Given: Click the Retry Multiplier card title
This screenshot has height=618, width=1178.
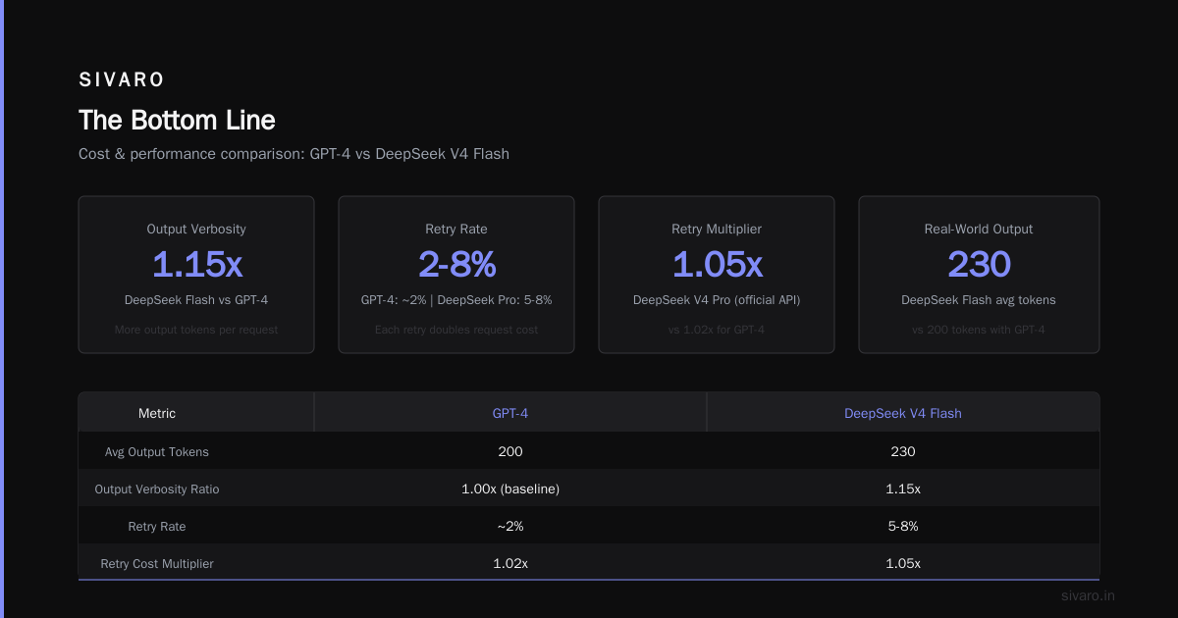Looking at the screenshot, I should pyautogui.click(x=717, y=229).
